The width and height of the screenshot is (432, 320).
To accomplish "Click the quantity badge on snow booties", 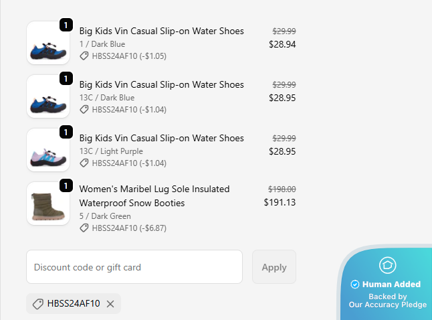I will (65, 186).
